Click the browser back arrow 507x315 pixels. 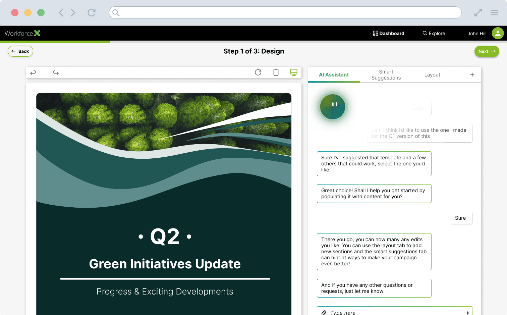coord(61,13)
